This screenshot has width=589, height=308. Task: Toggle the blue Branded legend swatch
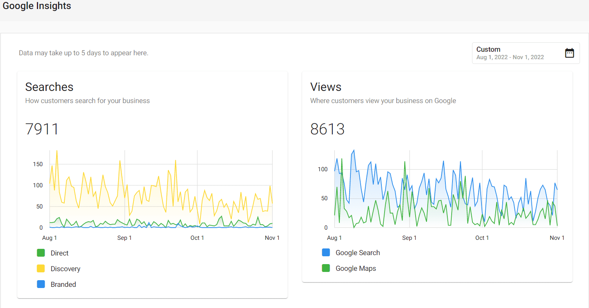point(41,284)
